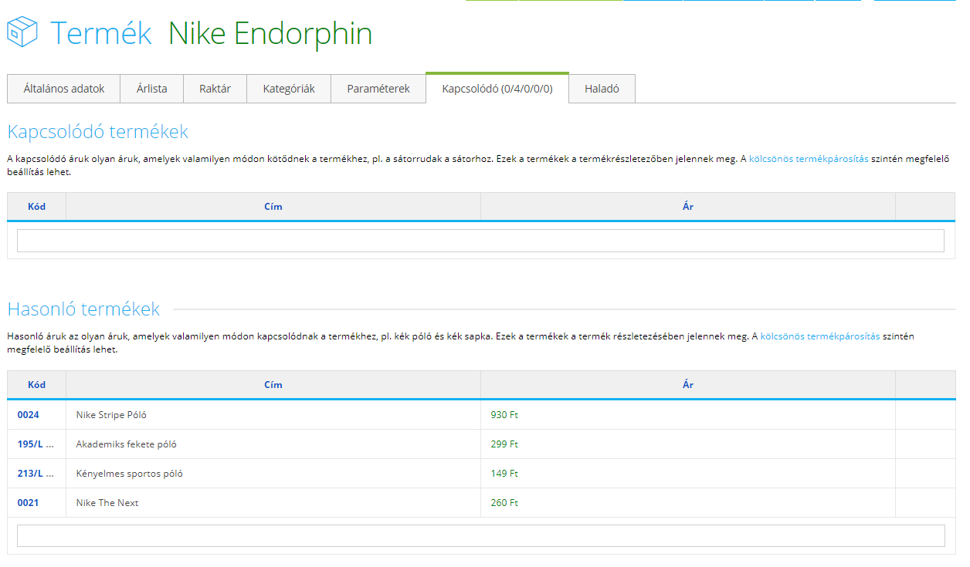Click the Nike Endorphin product title
The width and height of the screenshot is (970, 567).
click(270, 33)
